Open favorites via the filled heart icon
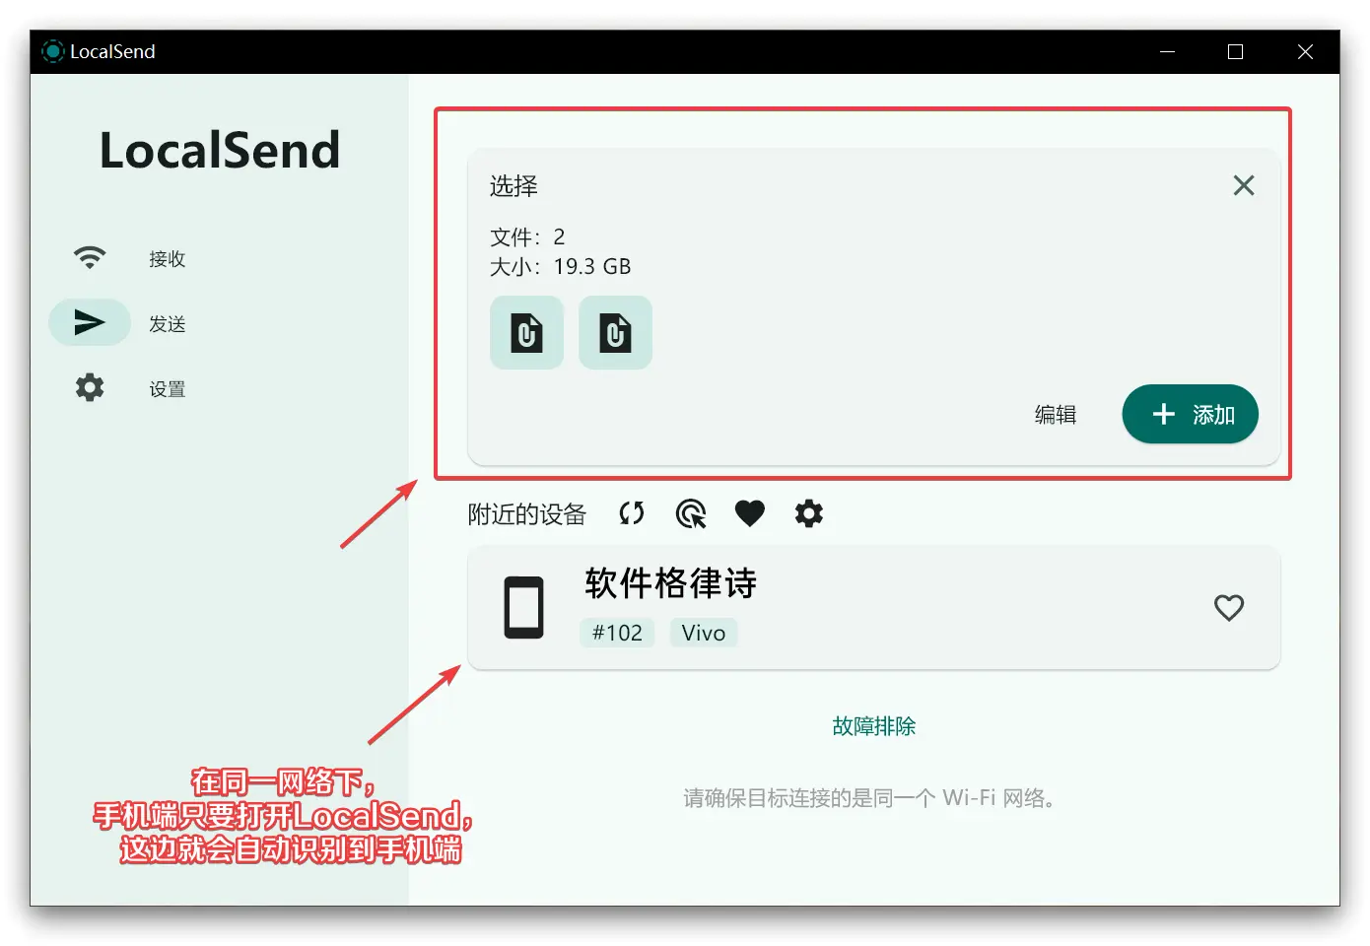 tap(750, 513)
